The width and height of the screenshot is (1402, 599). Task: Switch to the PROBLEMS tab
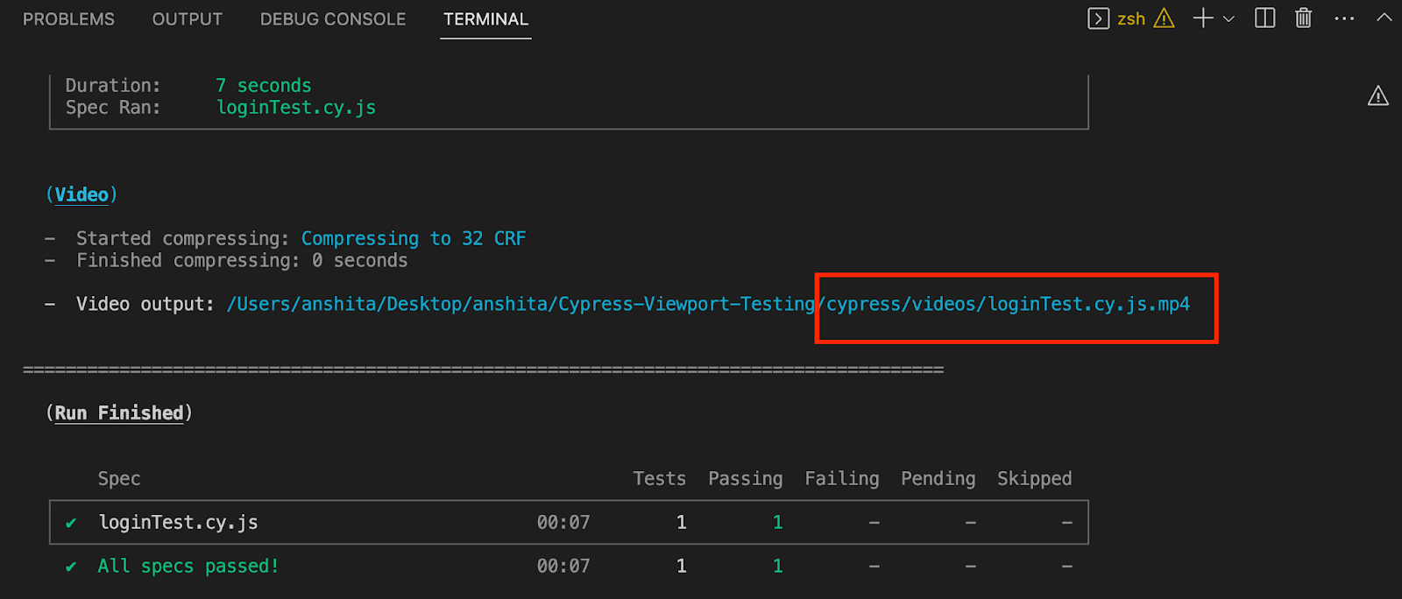point(68,19)
